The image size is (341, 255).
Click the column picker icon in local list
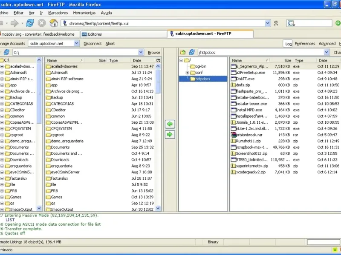159,60
